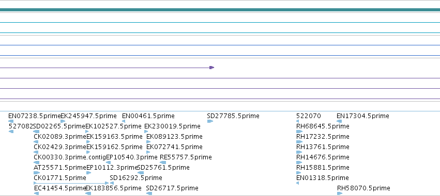
Task: Select the EK159162.5prime label
Action: point(114,147)
